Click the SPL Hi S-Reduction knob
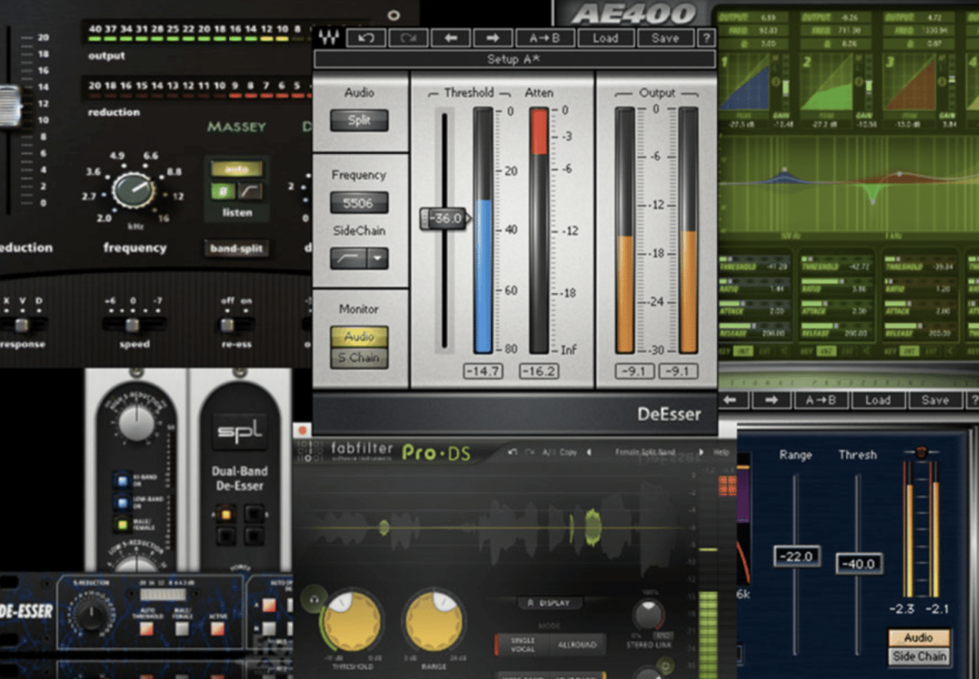The height and width of the screenshot is (679, 979). (x=136, y=423)
